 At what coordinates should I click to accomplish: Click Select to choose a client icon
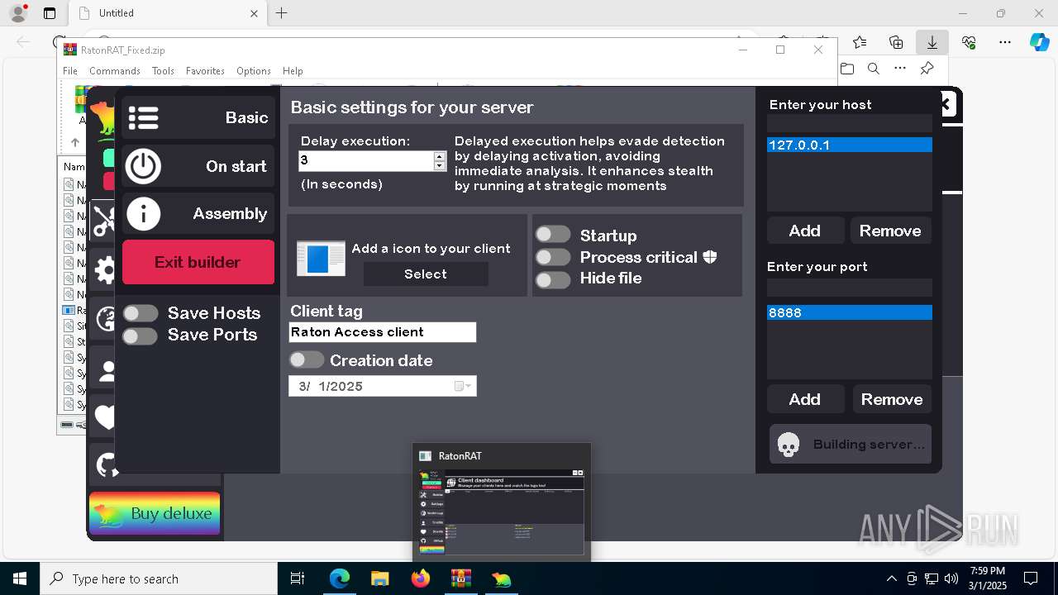coord(426,274)
